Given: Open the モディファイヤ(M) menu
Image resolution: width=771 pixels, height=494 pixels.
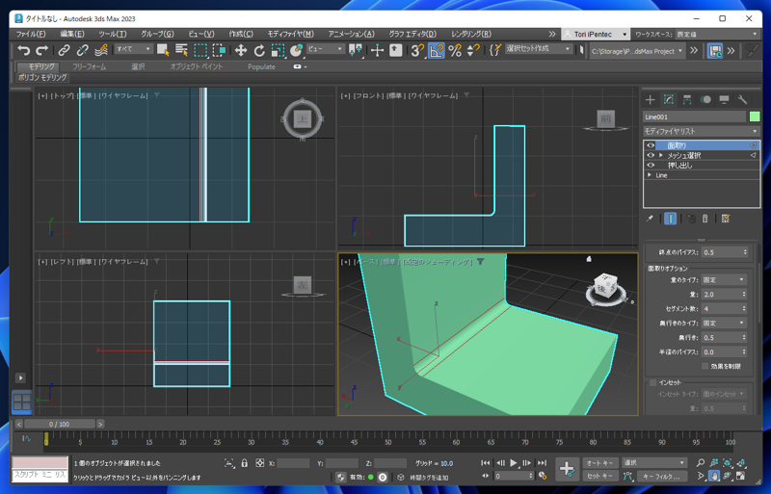Looking at the screenshot, I should coord(291,34).
